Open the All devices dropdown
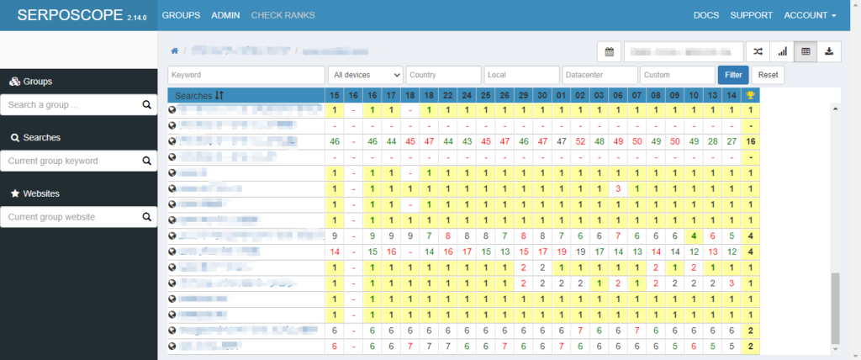The width and height of the screenshot is (861, 360). click(x=365, y=75)
